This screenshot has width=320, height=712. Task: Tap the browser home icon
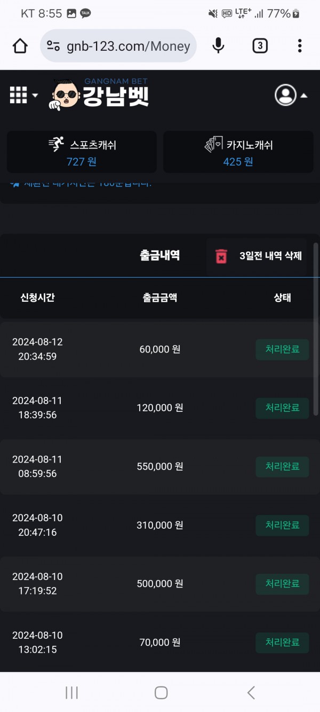20,46
